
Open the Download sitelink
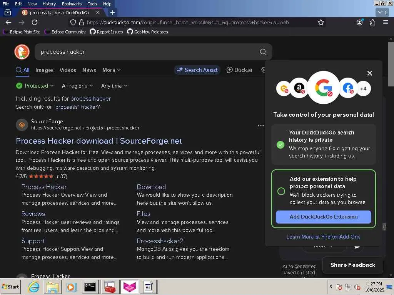(x=151, y=187)
